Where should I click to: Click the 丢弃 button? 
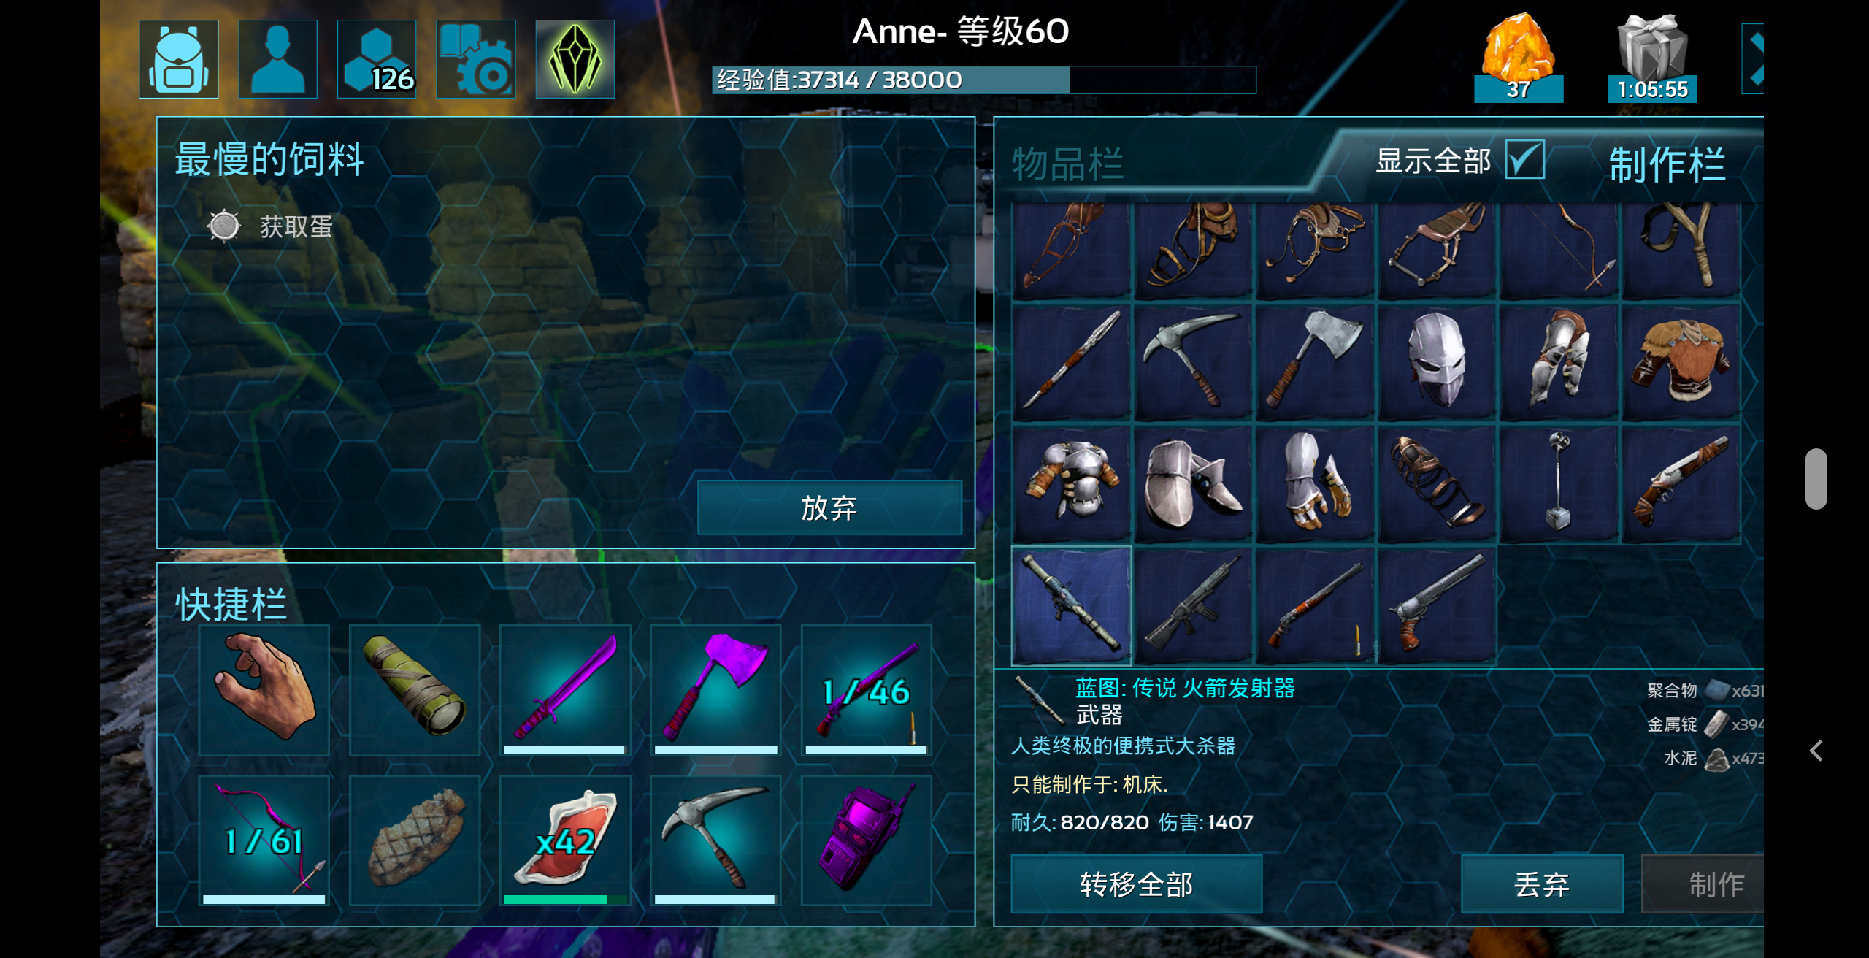[1542, 884]
